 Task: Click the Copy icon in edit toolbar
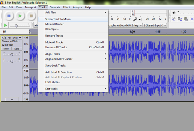[180, 19]
